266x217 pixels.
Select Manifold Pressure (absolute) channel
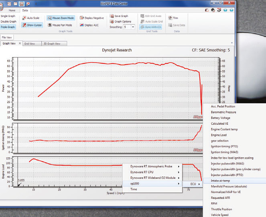[x=229, y=186]
